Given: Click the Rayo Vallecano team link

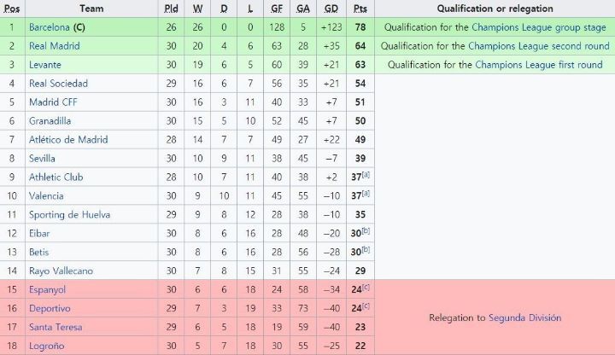Looking at the screenshot, I should tap(61, 271).
